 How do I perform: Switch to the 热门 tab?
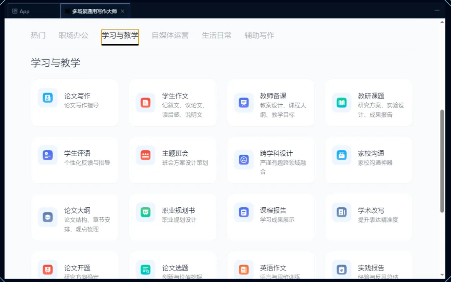click(38, 35)
